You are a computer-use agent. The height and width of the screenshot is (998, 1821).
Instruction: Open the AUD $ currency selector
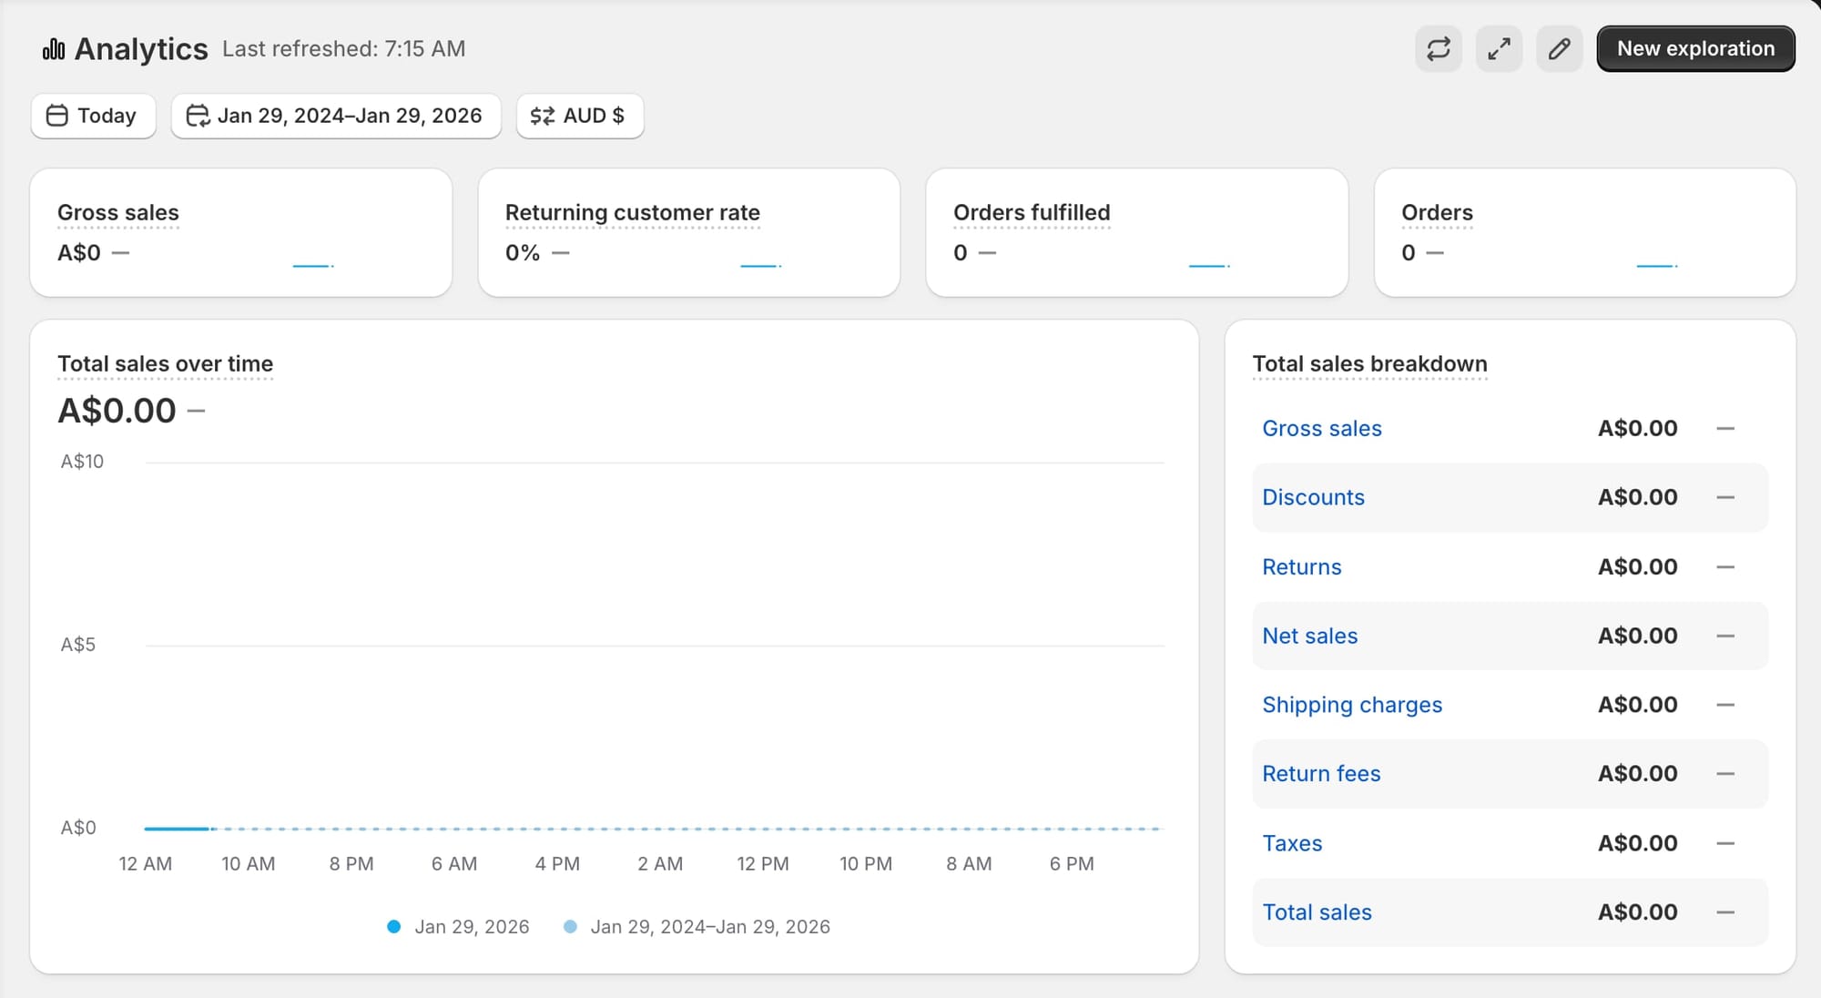pos(579,116)
